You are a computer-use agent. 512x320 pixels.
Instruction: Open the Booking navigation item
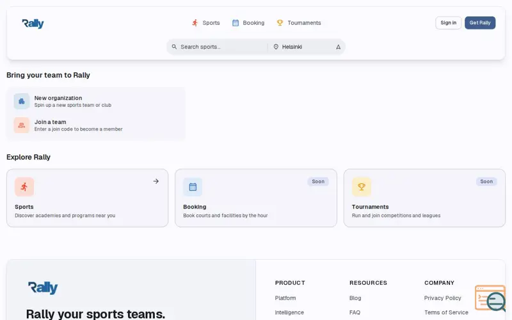pos(248,23)
